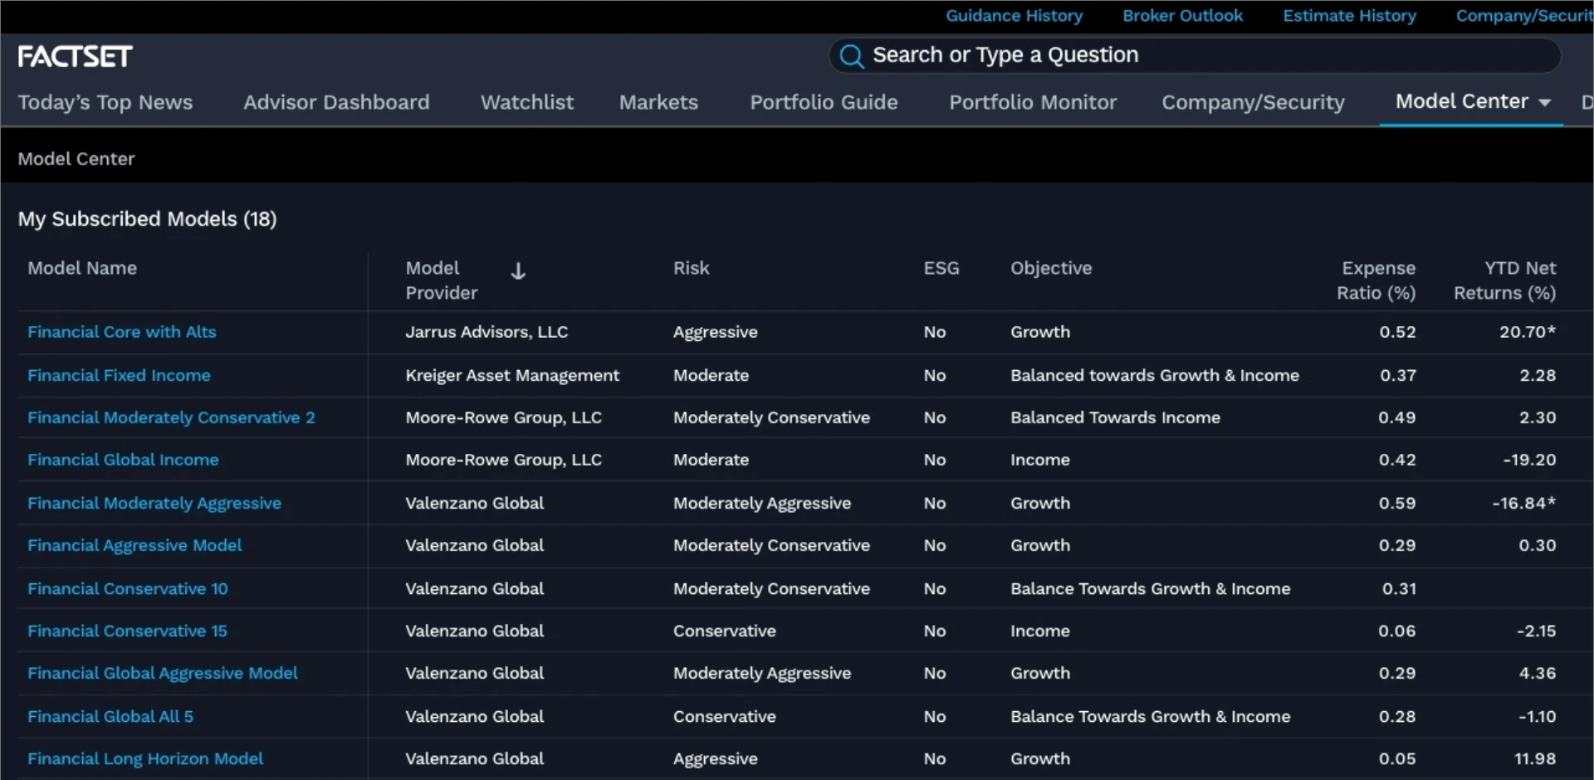Sort models by the Model Name column header
The height and width of the screenshot is (780, 1594).
pyautogui.click(x=81, y=268)
